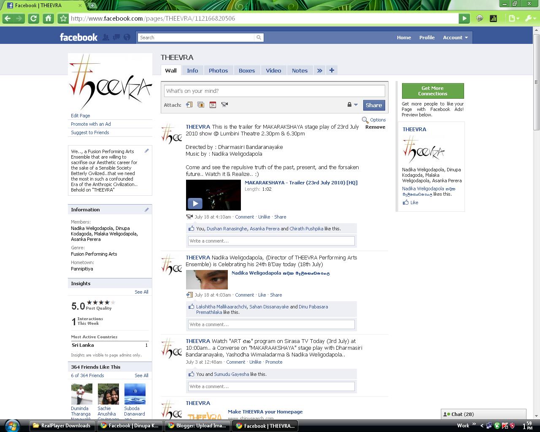The image size is (540, 432).
Task: Open Windows Start orb
Action: 12,425
